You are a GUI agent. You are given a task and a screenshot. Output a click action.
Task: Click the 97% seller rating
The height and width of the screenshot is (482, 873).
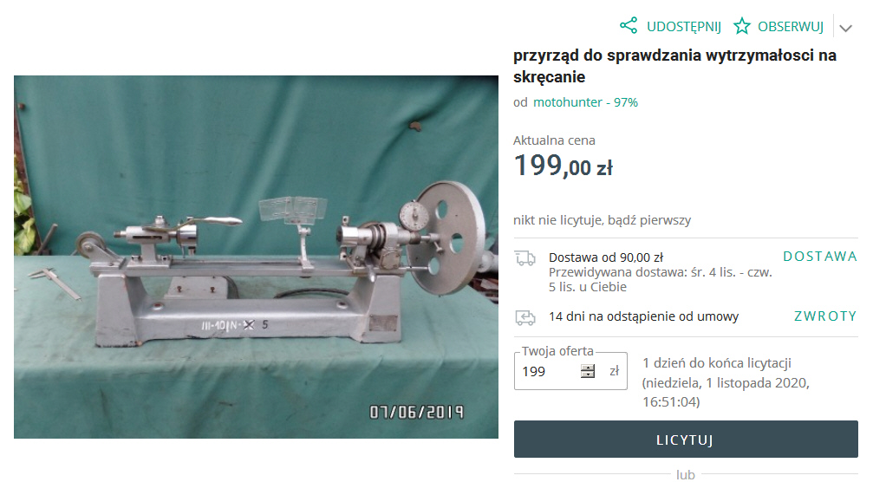click(626, 102)
